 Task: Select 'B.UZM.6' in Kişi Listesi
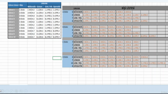(128, 30)
